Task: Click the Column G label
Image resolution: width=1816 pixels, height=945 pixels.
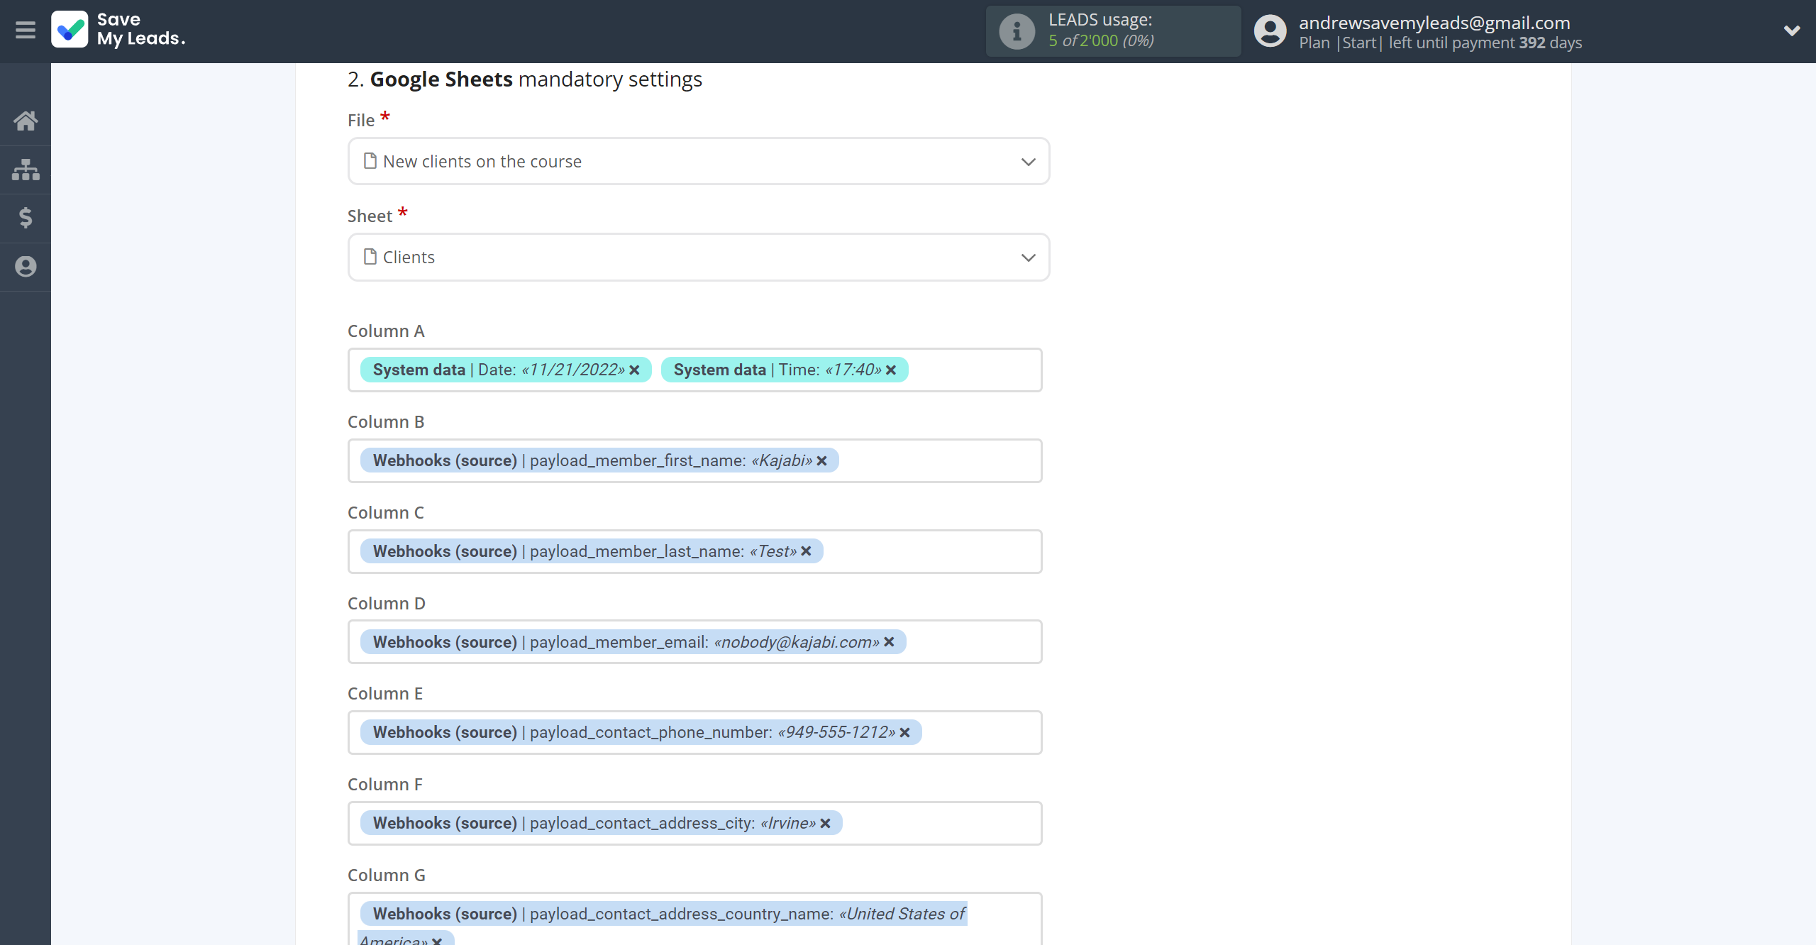Action: coord(387,875)
